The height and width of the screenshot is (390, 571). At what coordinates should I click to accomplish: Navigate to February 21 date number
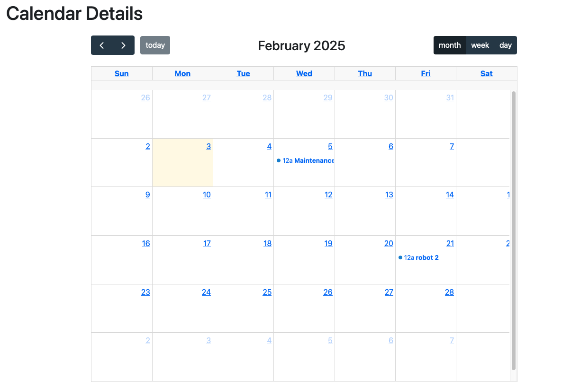click(x=450, y=244)
